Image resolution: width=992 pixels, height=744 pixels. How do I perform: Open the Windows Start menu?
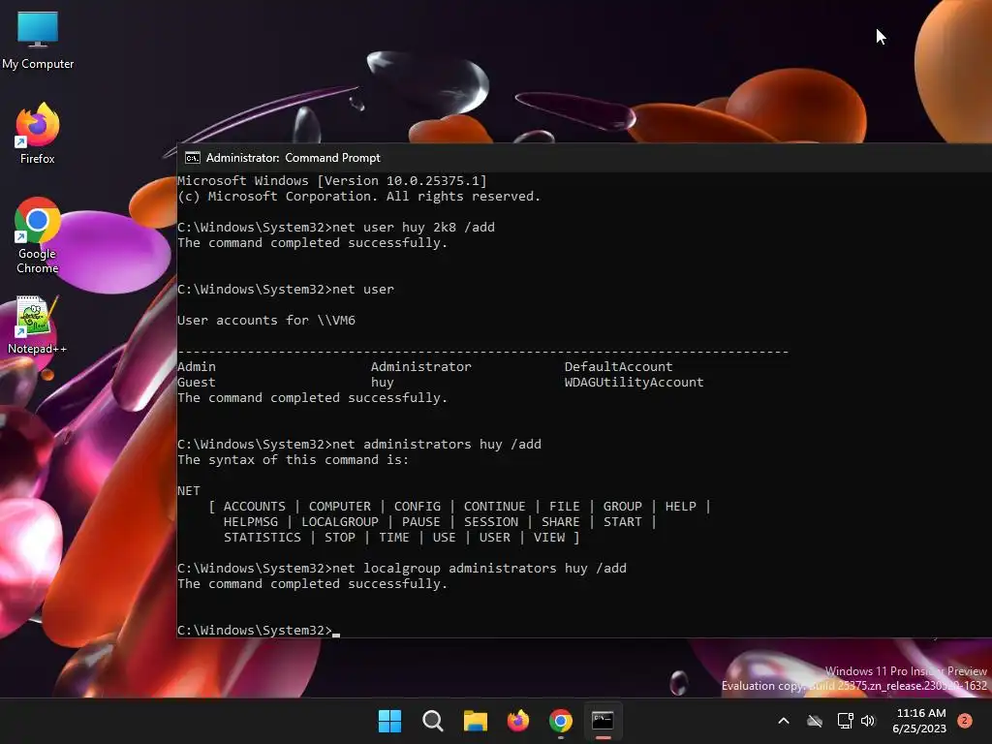(x=389, y=721)
